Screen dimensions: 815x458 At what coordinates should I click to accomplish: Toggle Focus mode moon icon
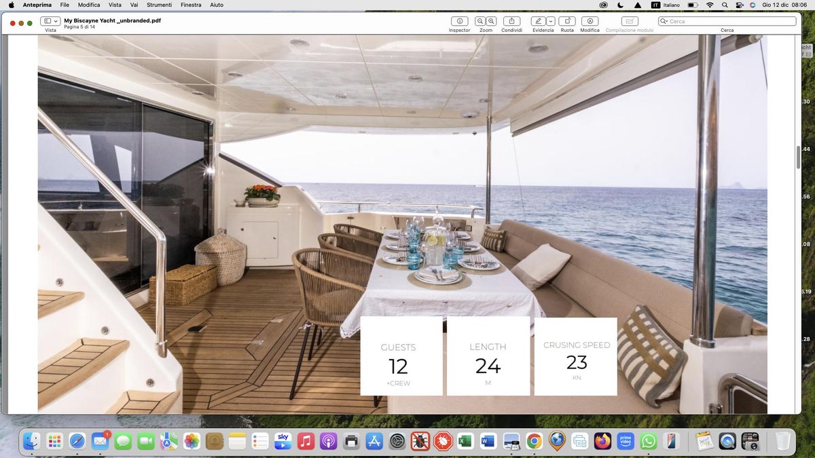(x=621, y=5)
